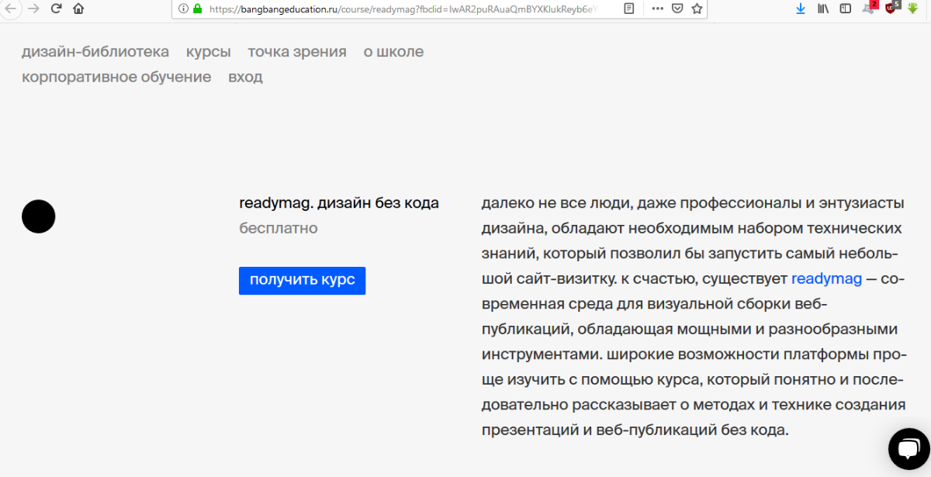Go back to the previous page
The image size is (931, 477).
[x=9, y=9]
